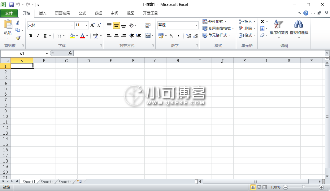This screenshot has width=330, height=191.
Task: Open the 宋体 font name dropdown
Action: coord(72,25)
